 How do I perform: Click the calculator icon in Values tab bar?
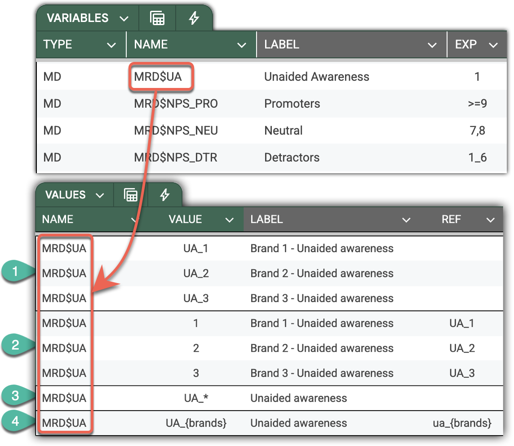click(x=130, y=195)
